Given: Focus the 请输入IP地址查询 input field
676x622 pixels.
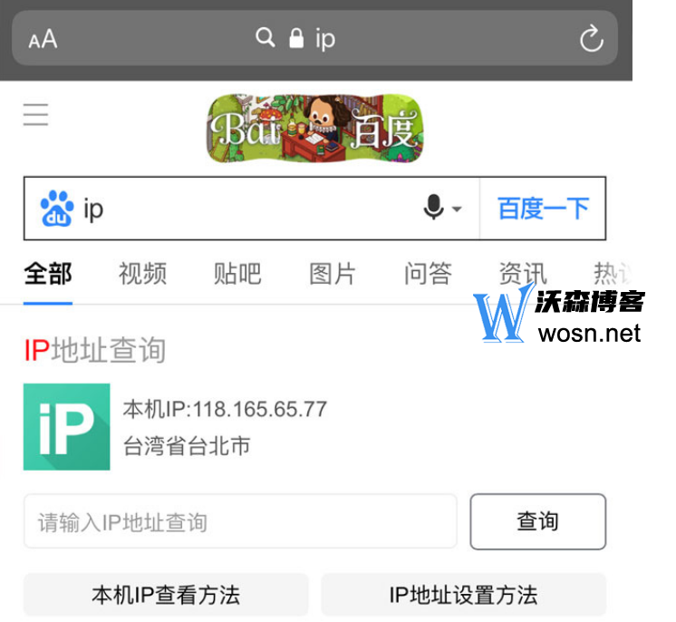Looking at the screenshot, I should tap(240, 521).
